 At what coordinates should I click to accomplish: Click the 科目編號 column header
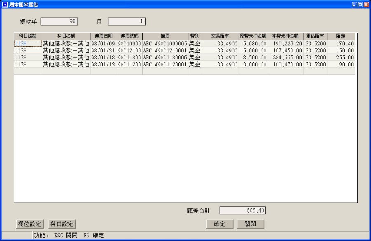[28, 36]
